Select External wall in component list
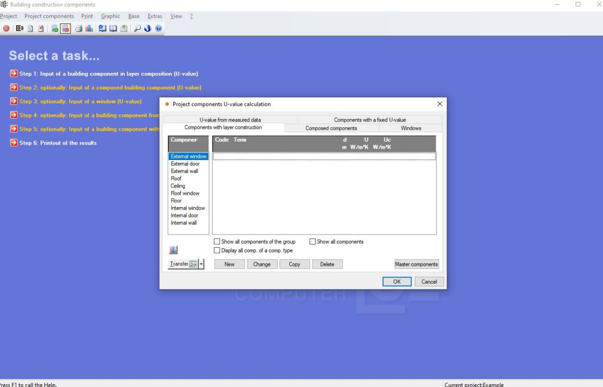This screenshot has height=387, width=603. pos(185,171)
